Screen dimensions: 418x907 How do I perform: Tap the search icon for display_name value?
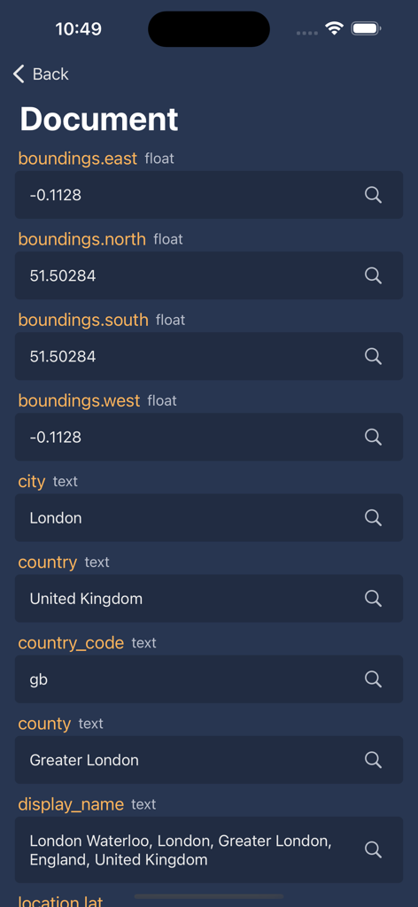coord(373,849)
